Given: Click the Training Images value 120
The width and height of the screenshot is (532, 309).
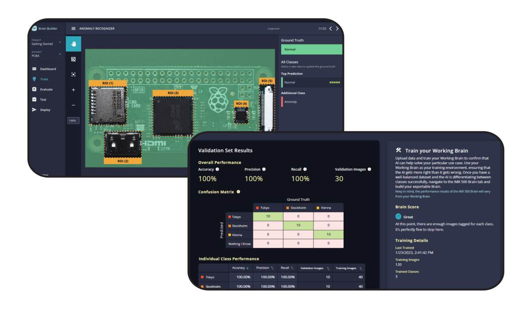Looking at the screenshot, I should 398,264.
